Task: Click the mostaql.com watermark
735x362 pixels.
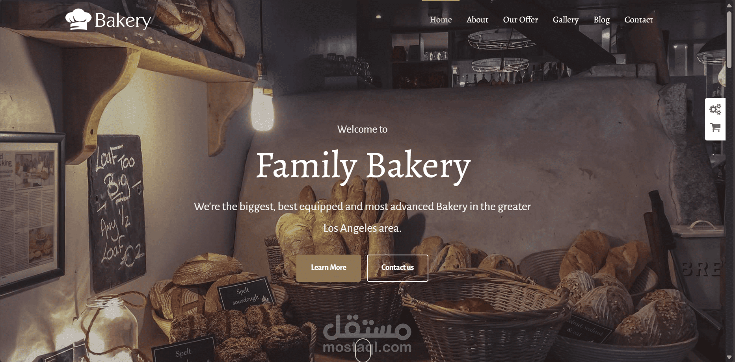Action: [367, 334]
